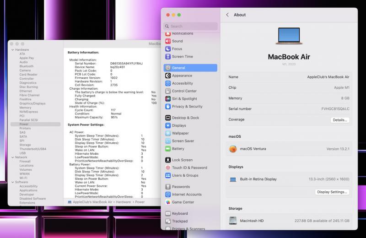Open coverage Details button
Screen dimensions: 366x238
click(x=340, y=120)
